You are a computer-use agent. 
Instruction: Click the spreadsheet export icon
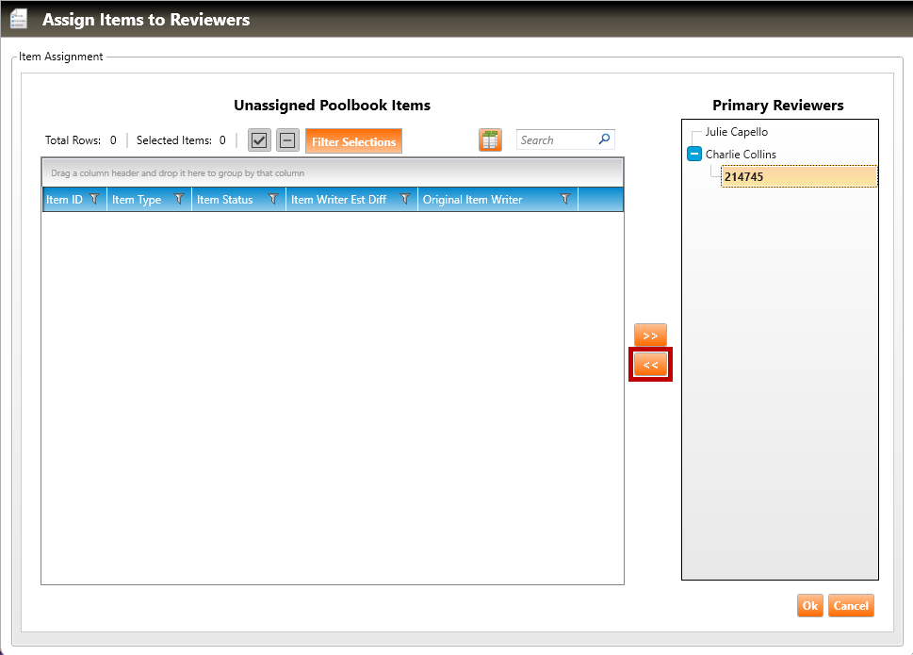point(490,140)
